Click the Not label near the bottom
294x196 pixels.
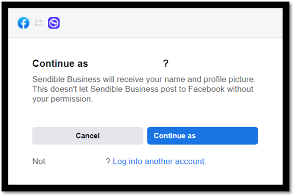39,161
